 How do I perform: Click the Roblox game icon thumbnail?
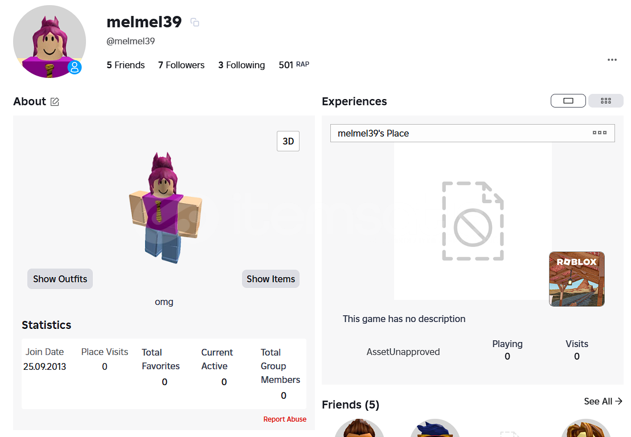coord(577,279)
